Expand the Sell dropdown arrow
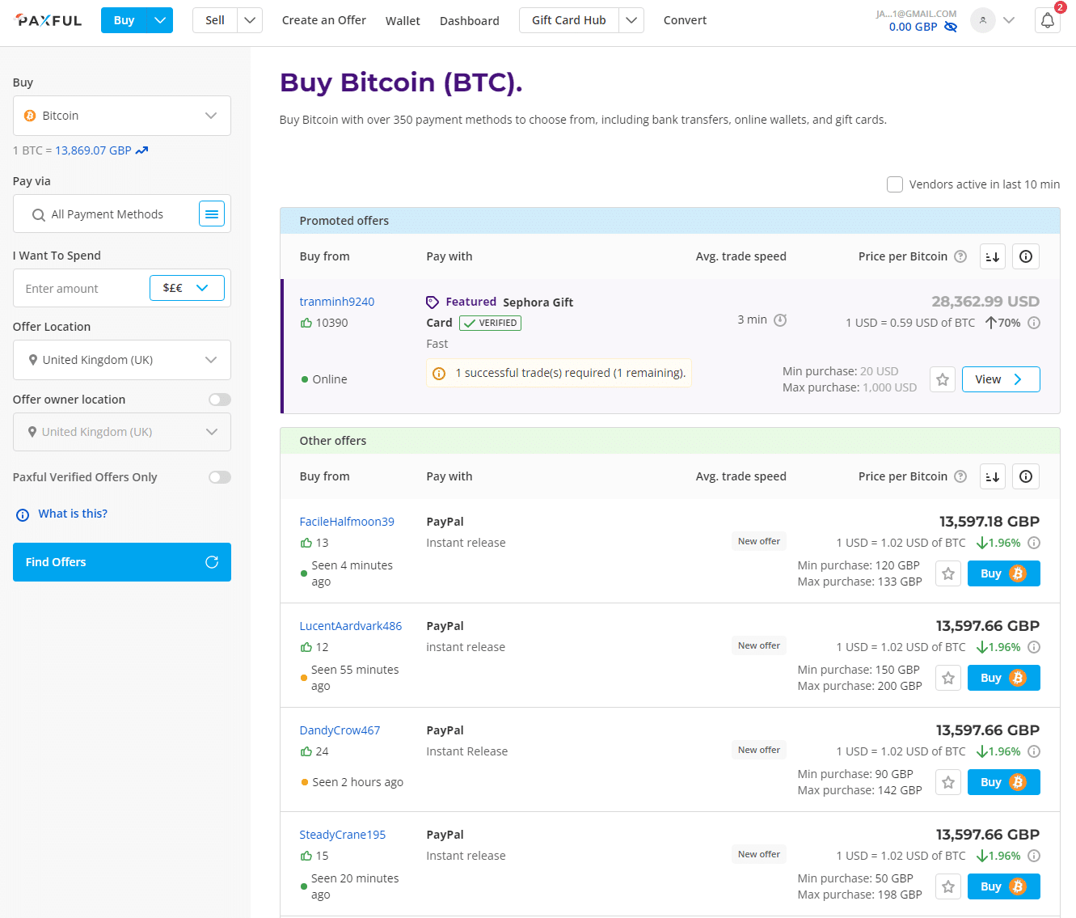The width and height of the screenshot is (1076, 918). [251, 20]
